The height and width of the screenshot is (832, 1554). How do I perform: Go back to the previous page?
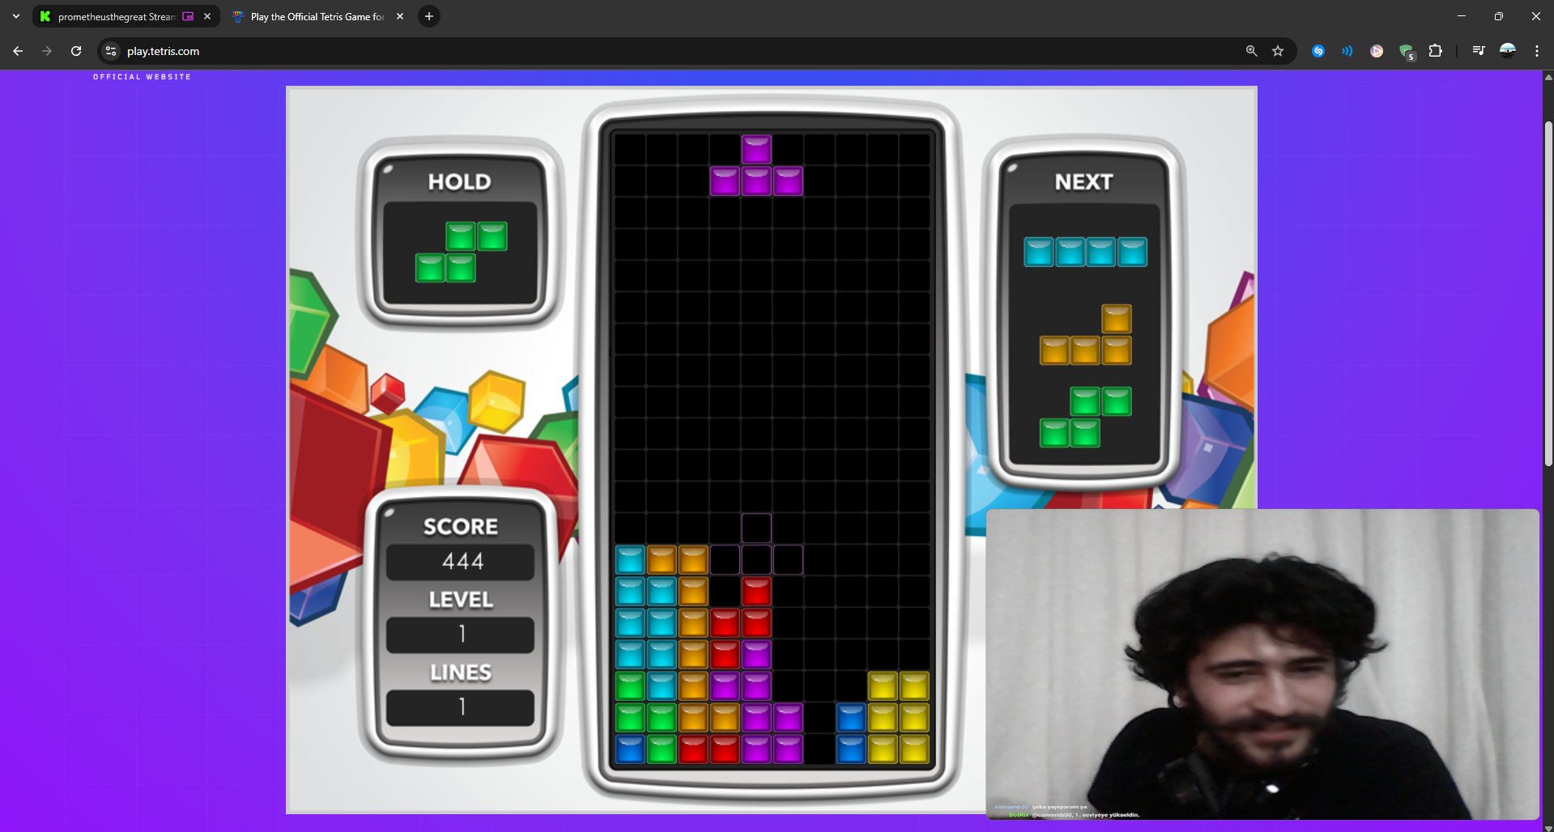pos(18,51)
